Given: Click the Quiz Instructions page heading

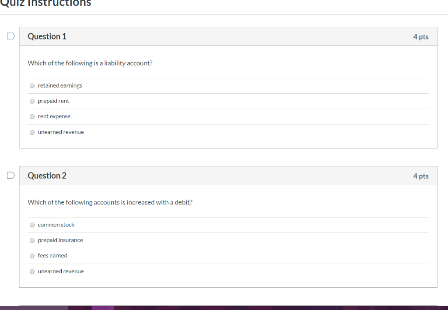Looking at the screenshot, I should click(x=45, y=3).
